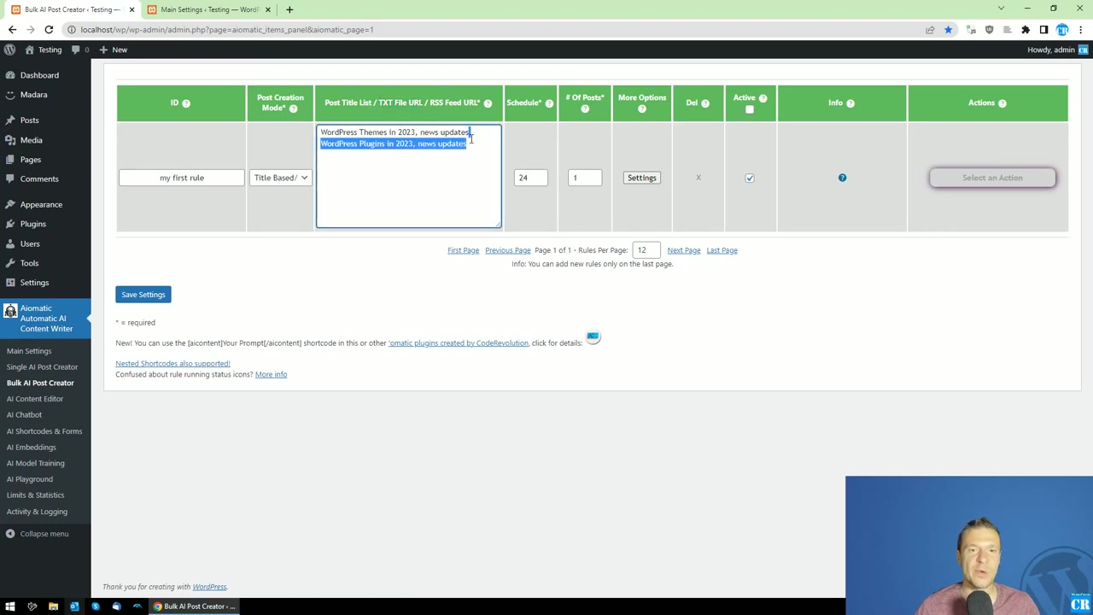
Task: Open help icon beside Del column header
Action: coord(705,103)
